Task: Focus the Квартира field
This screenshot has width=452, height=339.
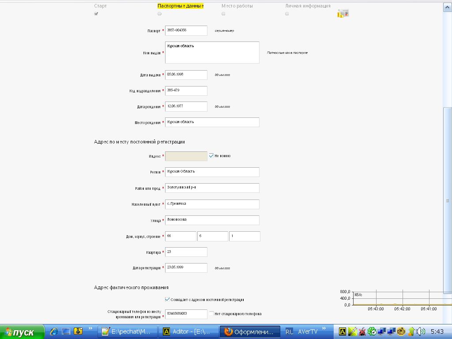Action: (x=186, y=252)
